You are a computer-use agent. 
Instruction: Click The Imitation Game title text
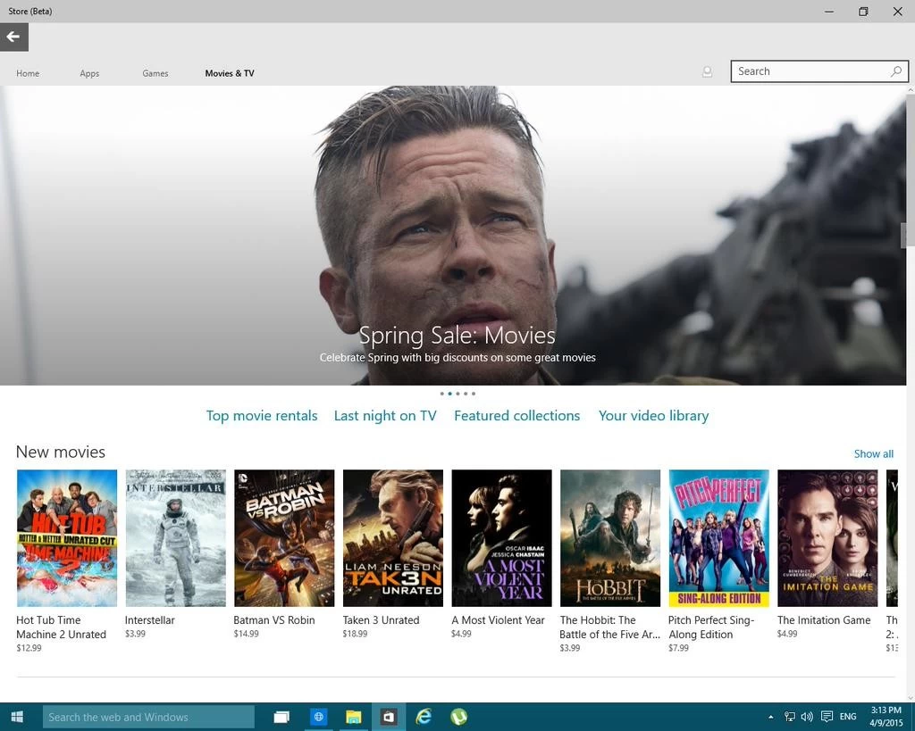[x=823, y=620]
